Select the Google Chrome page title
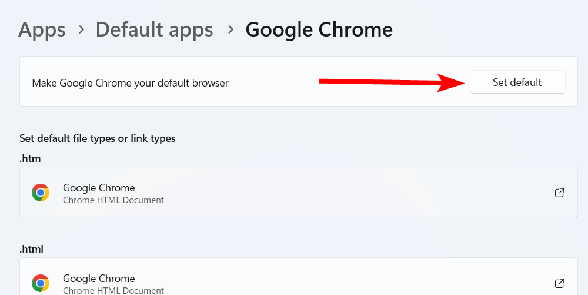Screen dimensions: 588x295 point(319,29)
